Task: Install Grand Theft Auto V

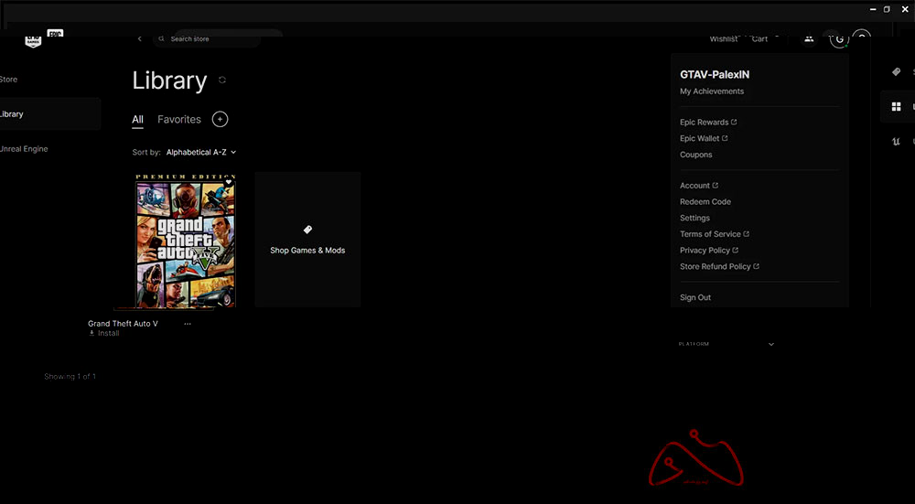Action: coord(104,334)
